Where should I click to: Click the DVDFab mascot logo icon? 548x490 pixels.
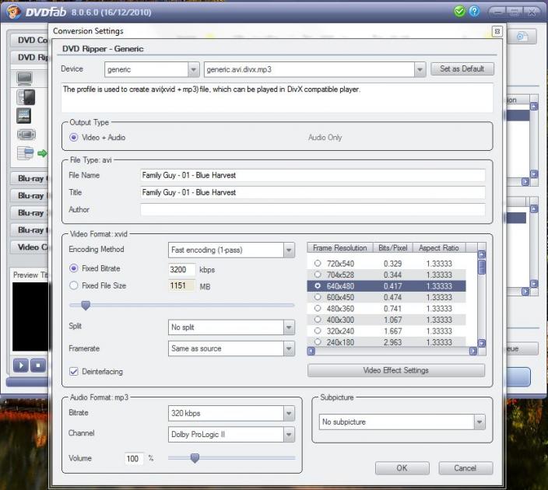point(13,12)
